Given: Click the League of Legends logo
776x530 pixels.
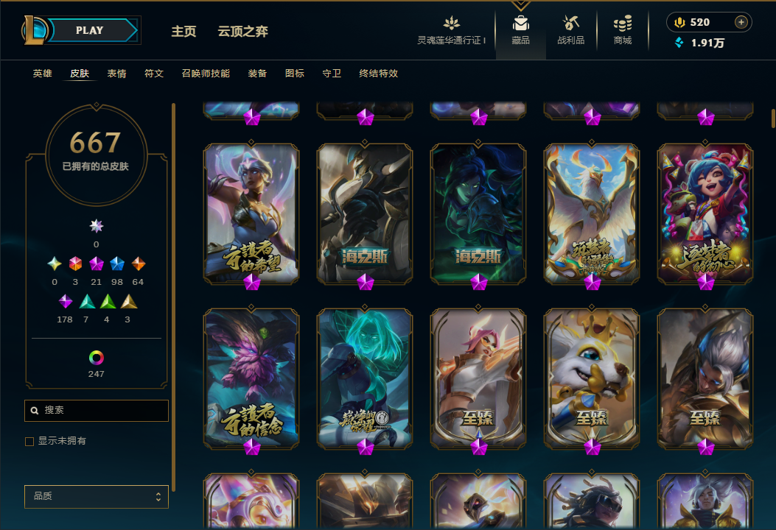Looking at the screenshot, I should 34,30.
